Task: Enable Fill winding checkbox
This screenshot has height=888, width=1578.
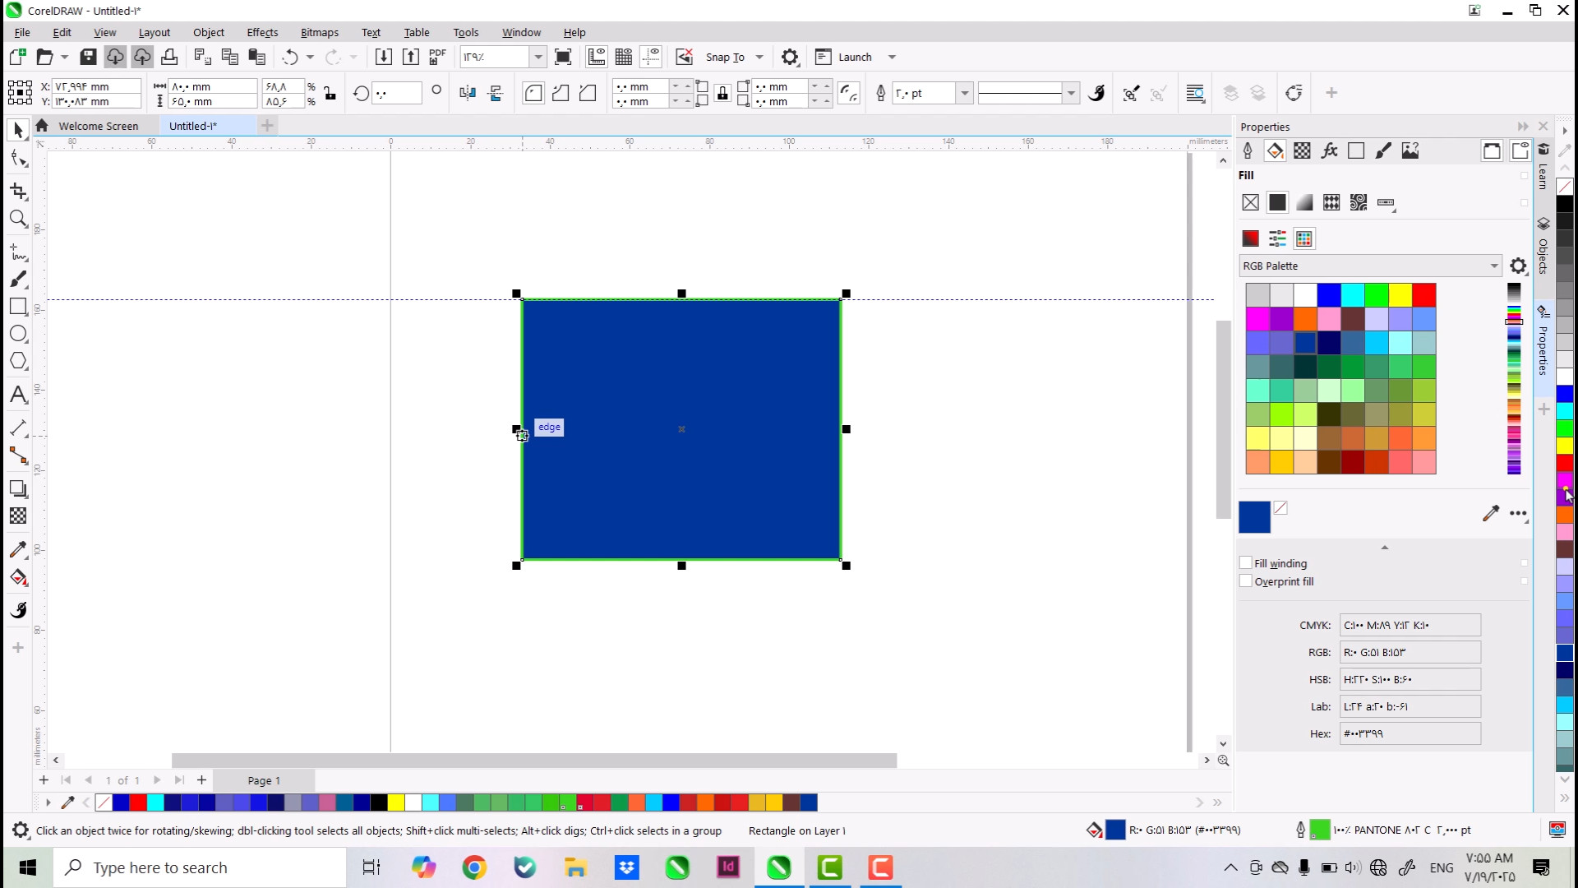Action: pos(1246,563)
